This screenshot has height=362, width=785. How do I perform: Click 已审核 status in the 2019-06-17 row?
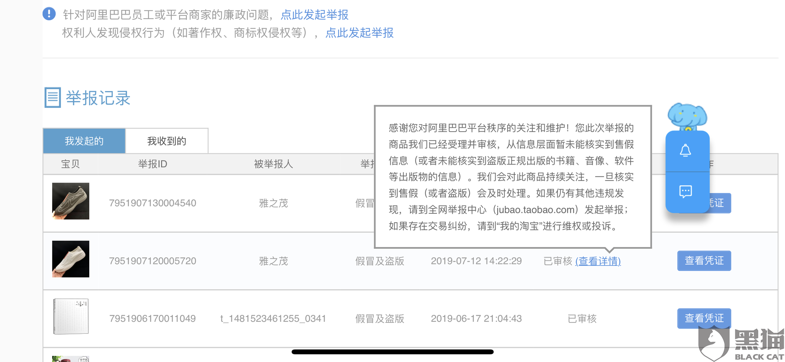582,318
